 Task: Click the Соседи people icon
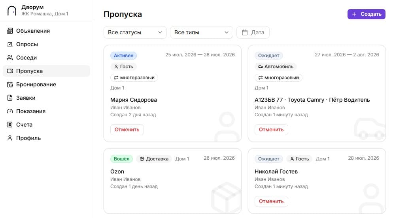[x=10, y=58]
